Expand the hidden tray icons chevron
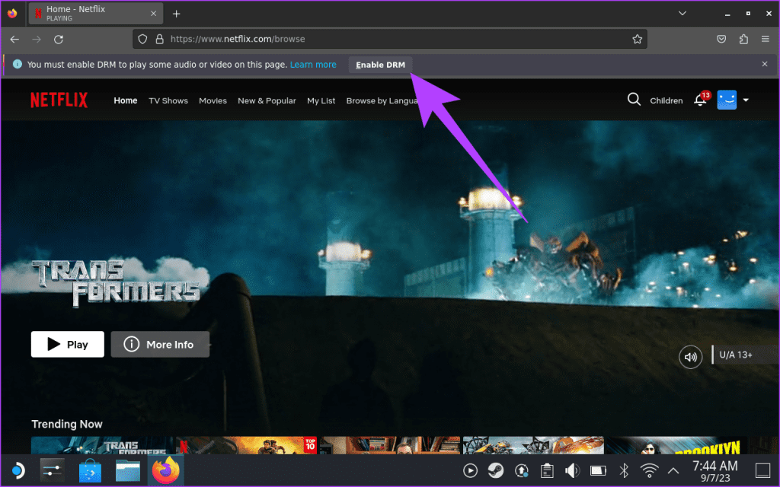 tap(673, 470)
